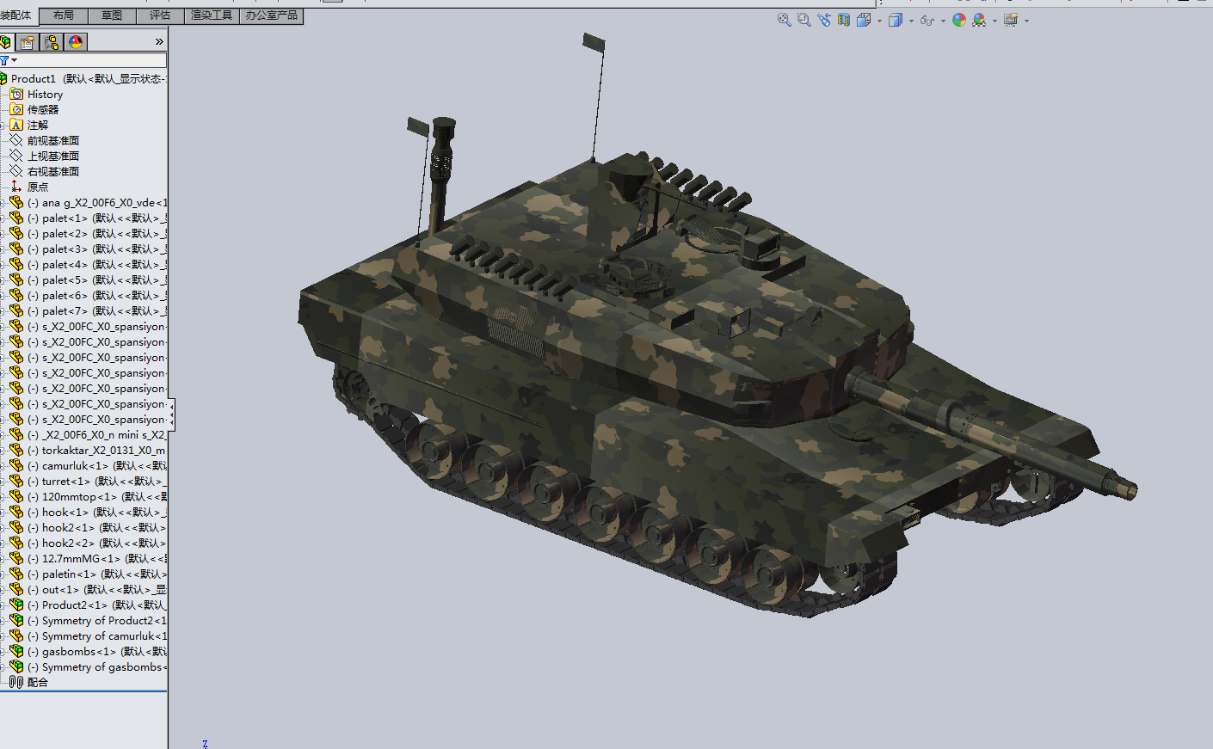Activate the Zoom to Area tool
The height and width of the screenshot is (749, 1213).
point(804,20)
